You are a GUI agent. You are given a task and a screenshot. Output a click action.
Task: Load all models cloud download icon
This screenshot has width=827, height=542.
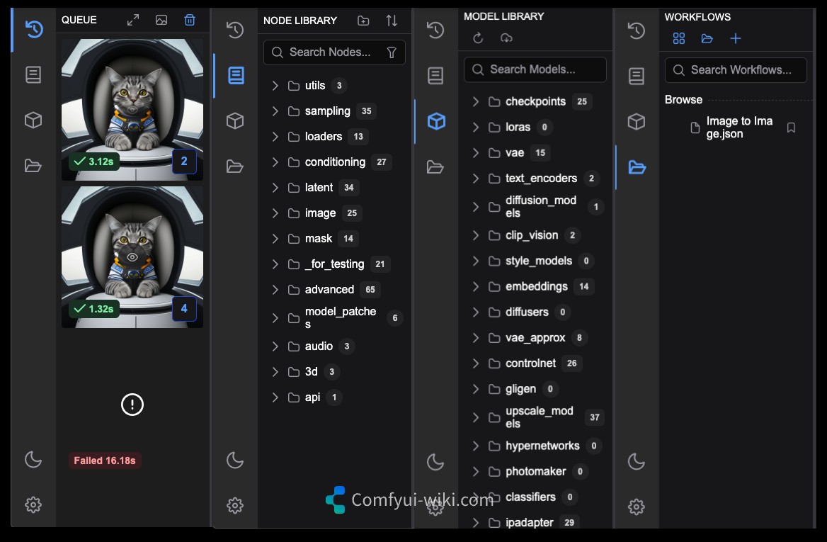pos(506,38)
